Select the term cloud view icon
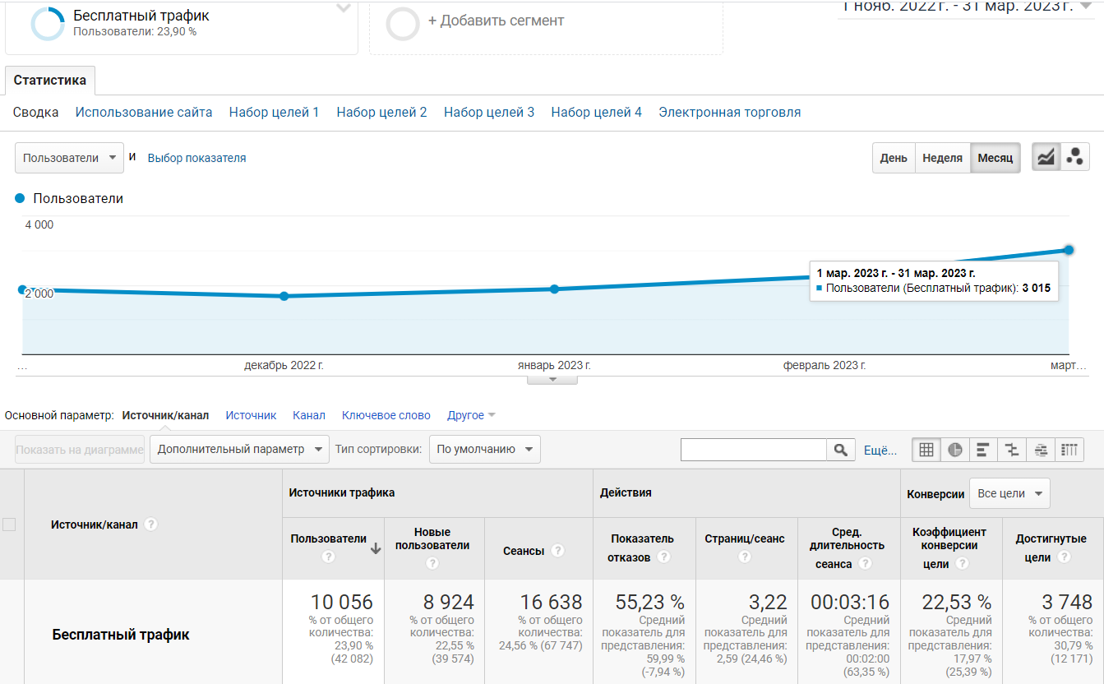 click(x=1041, y=450)
